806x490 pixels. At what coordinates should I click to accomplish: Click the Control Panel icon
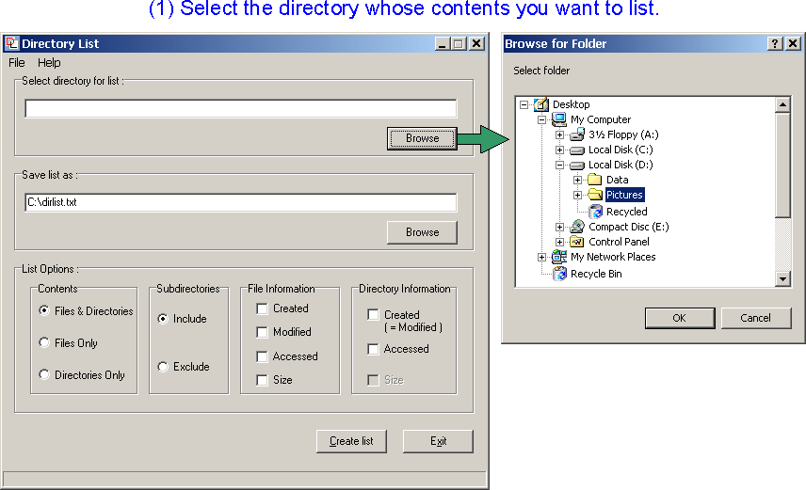[x=577, y=242]
